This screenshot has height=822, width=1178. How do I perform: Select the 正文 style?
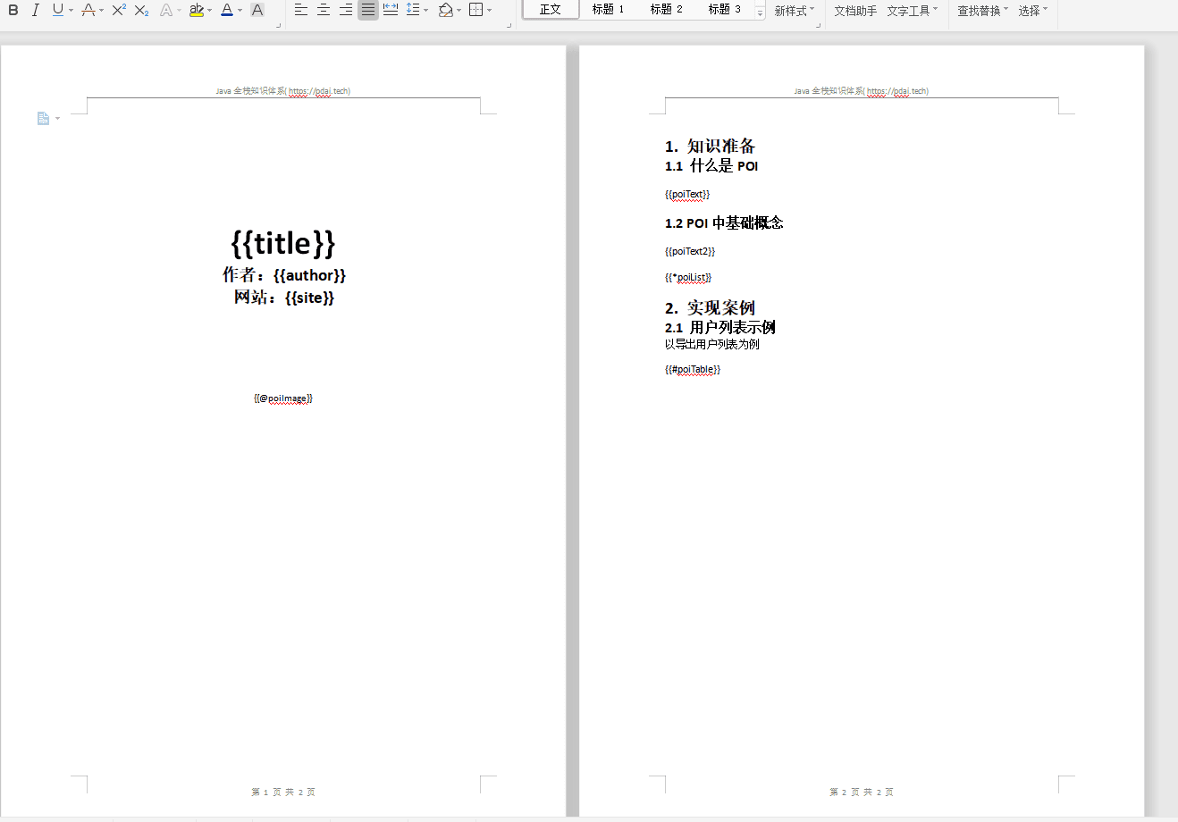(551, 10)
